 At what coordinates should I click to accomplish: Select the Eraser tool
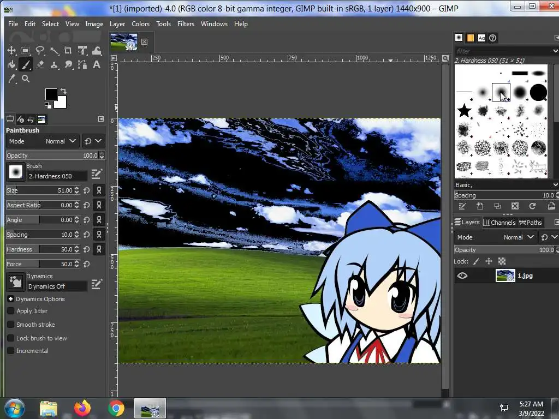tap(39, 64)
